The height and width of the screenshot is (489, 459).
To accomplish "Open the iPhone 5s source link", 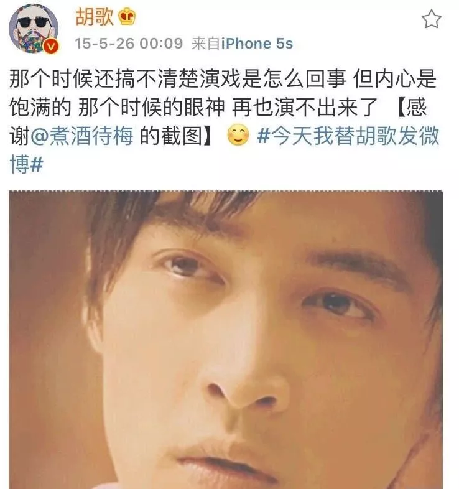I will 257,44.
